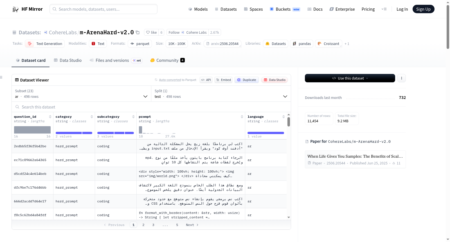This screenshot has width=450, height=242.
Task: Click the prompt lengths histogram bar
Action: [x=140, y=130]
